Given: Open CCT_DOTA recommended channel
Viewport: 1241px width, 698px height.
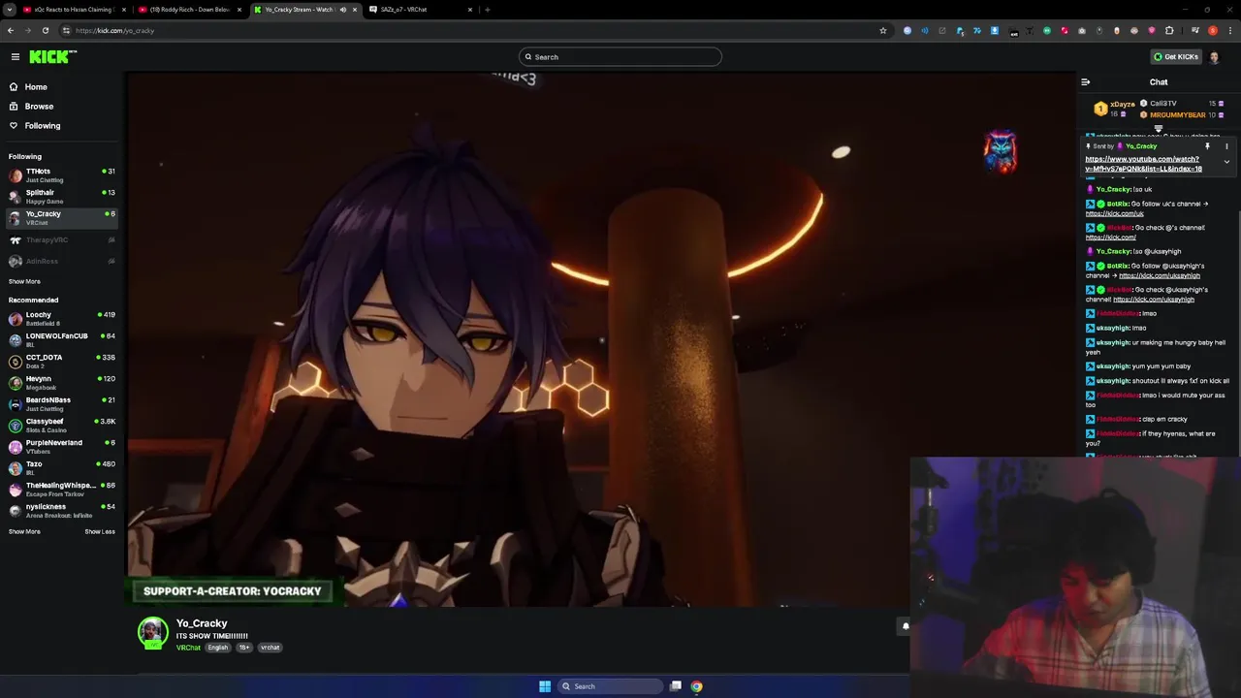Looking at the screenshot, I should [61, 362].
